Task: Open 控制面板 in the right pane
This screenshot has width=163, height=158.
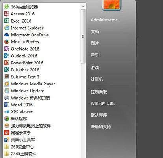Action: pyautogui.click(x=99, y=92)
